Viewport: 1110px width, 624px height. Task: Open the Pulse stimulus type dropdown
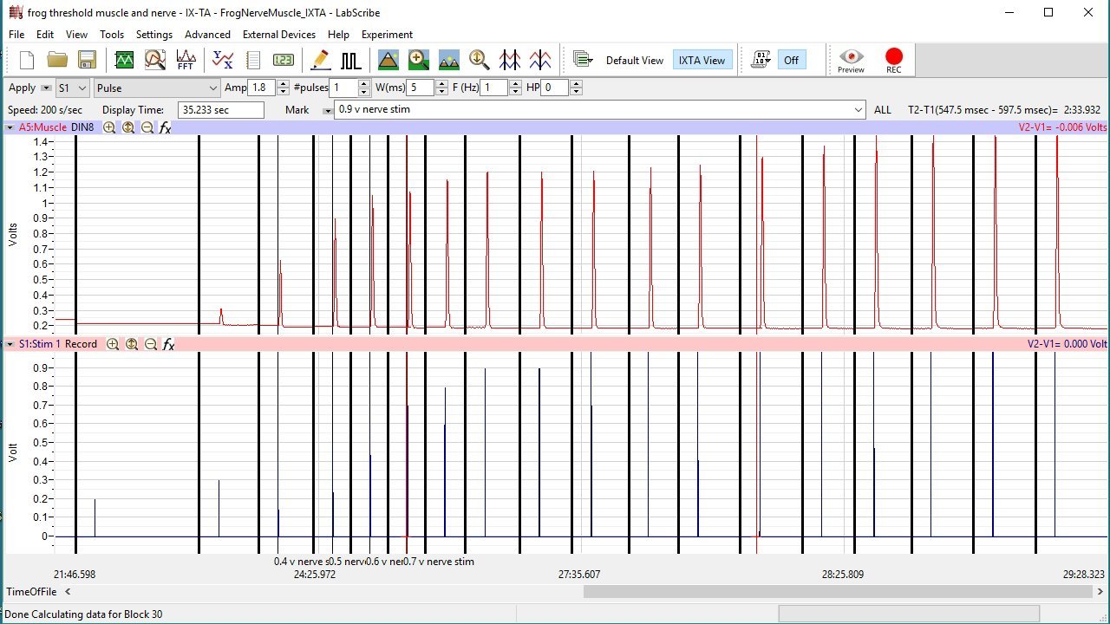(x=156, y=88)
